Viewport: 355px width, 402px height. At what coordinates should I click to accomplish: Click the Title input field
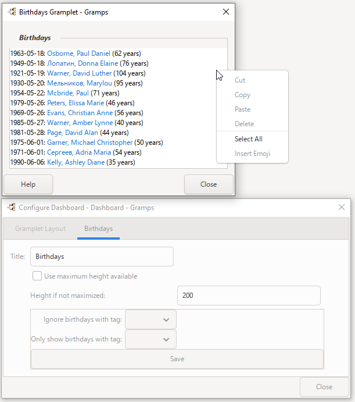tap(102, 257)
